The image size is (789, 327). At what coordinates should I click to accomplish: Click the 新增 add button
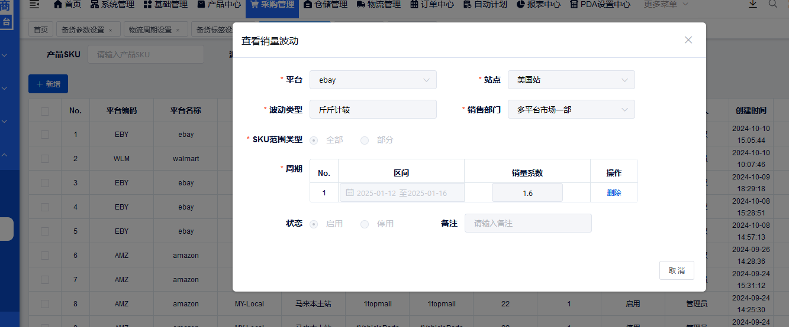48,84
